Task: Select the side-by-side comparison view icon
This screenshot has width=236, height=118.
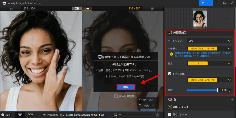Action: point(87,8)
